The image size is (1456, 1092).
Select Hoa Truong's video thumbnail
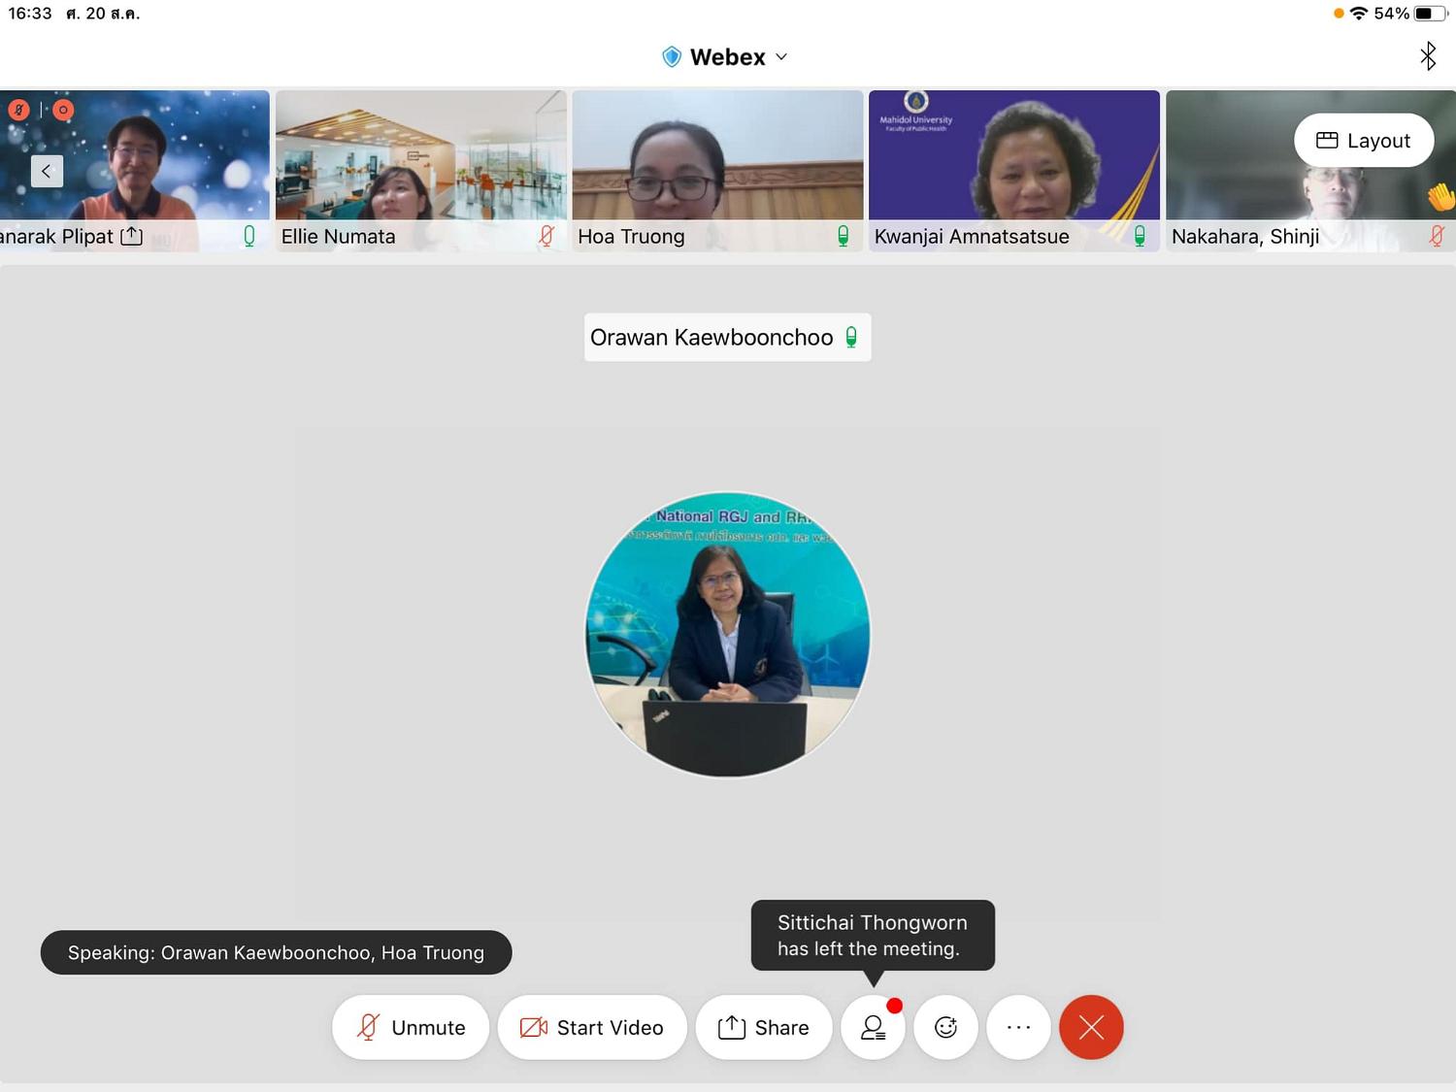click(x=717, y=171)
